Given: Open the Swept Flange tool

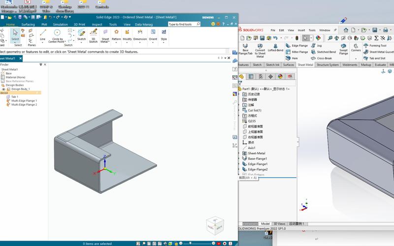Looking at the screenshot, I should [x=343, y=49].
